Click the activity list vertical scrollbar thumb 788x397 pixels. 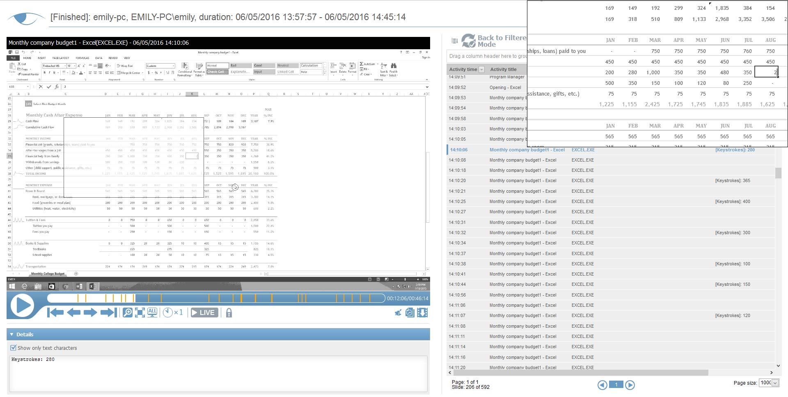[778, 173]
